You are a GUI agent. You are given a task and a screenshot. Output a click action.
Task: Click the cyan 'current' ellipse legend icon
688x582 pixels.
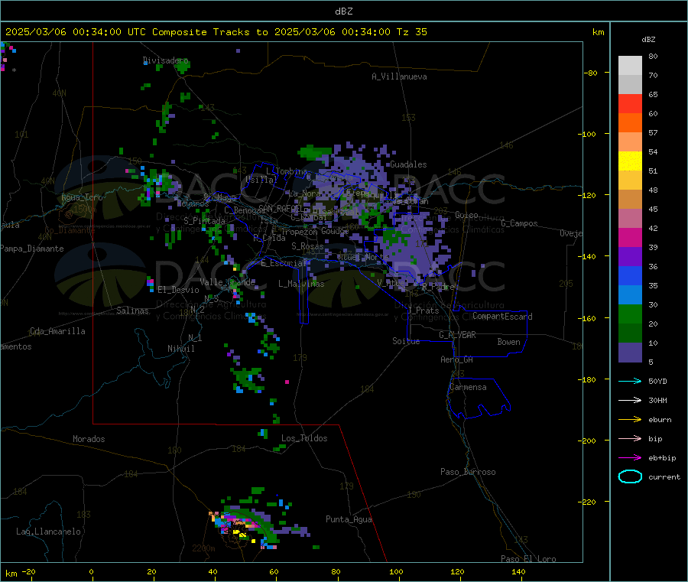click(x=630, y=476)
